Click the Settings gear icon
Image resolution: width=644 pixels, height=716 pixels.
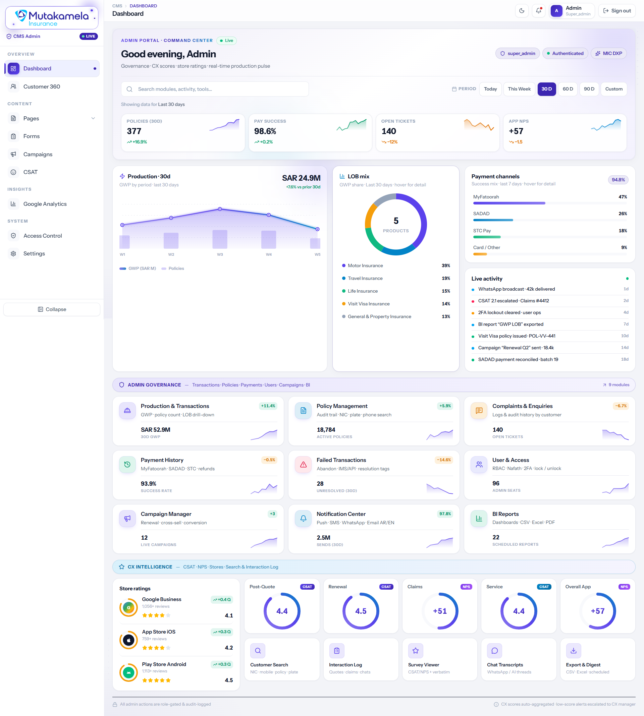13,253
